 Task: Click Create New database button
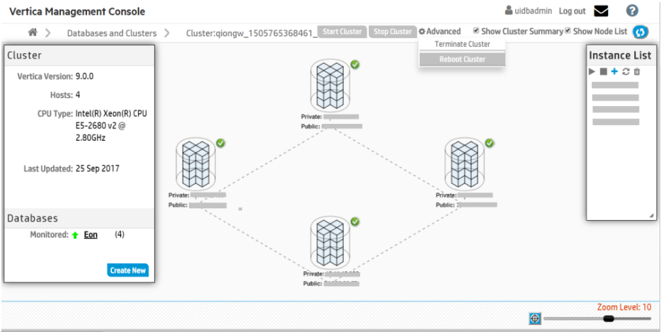pyautogui.click(x=128, y=270)
